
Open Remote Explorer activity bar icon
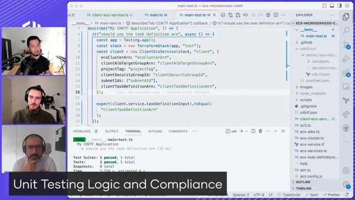(346, 87)
